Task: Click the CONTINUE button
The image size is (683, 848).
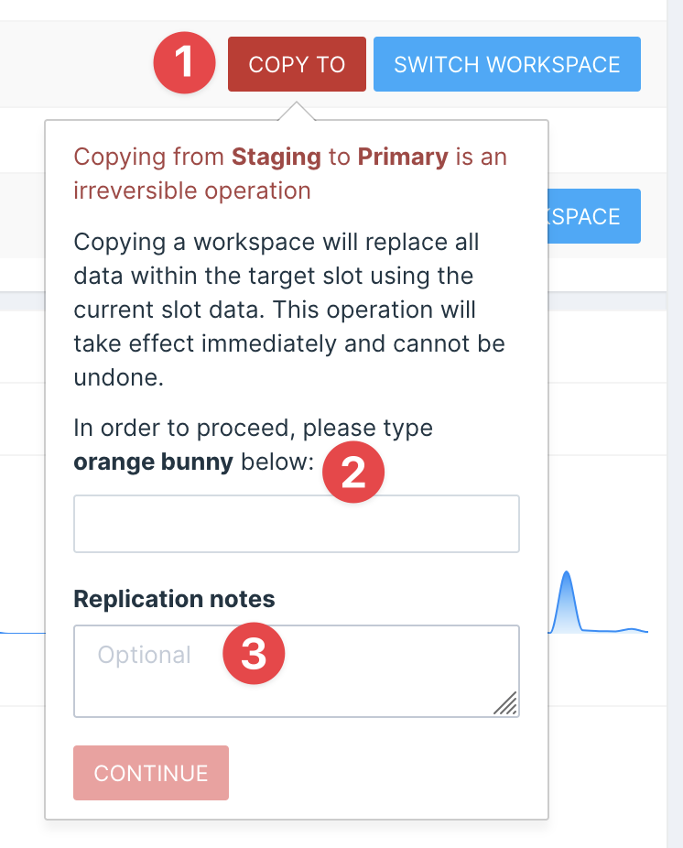Action: point(151,773)
